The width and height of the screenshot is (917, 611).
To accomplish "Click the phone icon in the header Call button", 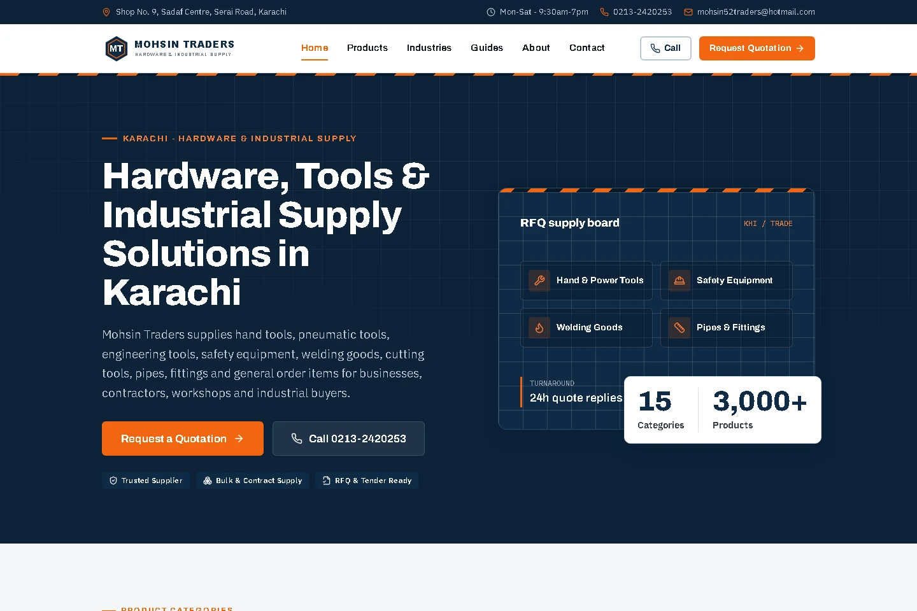I will tap(655, 48).
